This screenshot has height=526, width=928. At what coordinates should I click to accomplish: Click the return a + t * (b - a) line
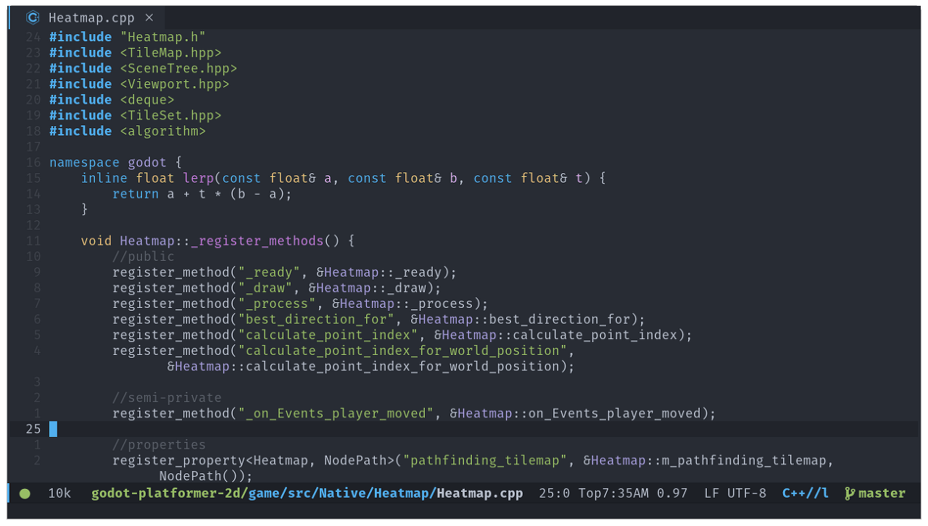[202, 193]
